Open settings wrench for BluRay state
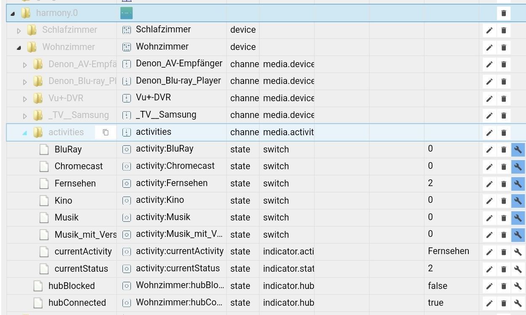526x315 pixels. click(518, 150)
